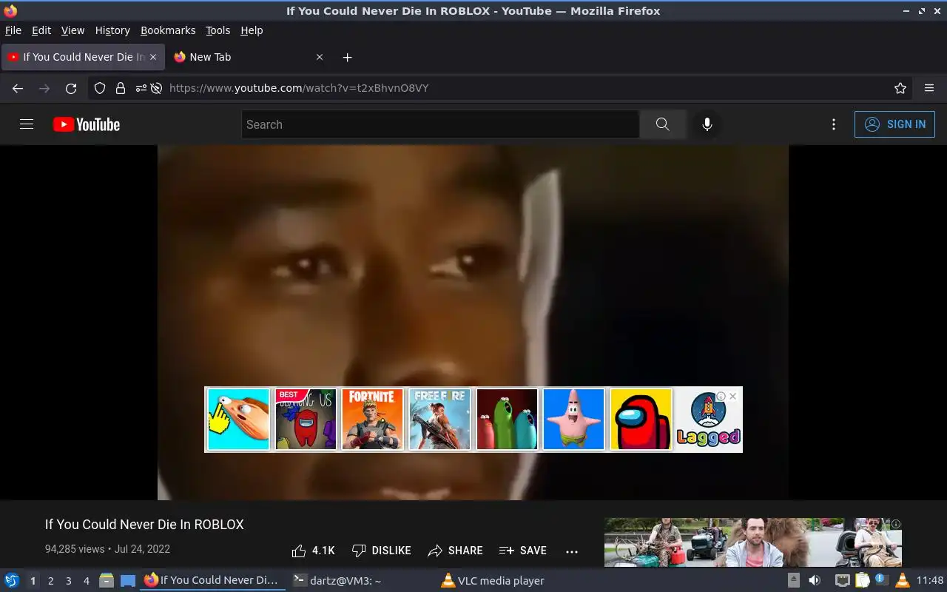Open the File menu

click(x=13, y=30)
